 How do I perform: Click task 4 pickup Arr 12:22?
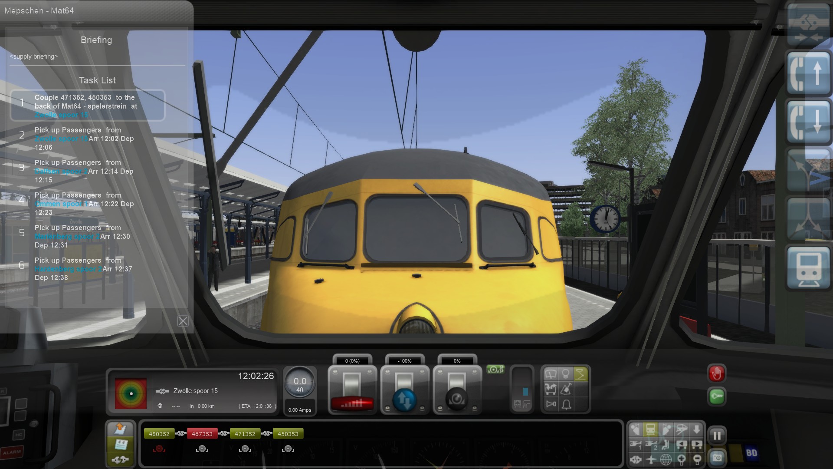click(88, 204)
